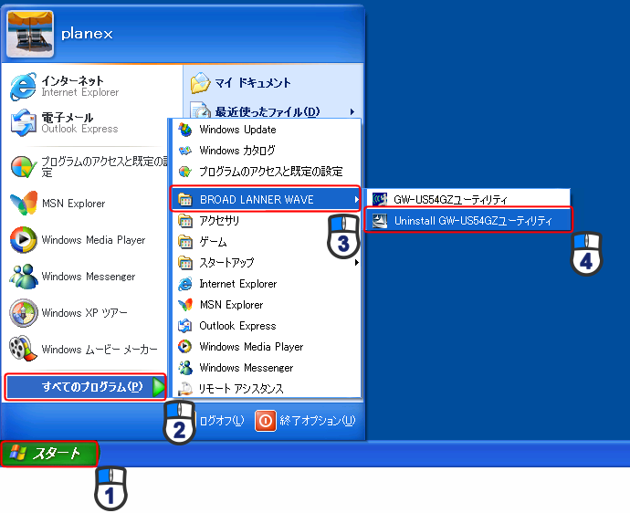
Task: Click the ログオフ(L) button
Action: tap(221, 421)
